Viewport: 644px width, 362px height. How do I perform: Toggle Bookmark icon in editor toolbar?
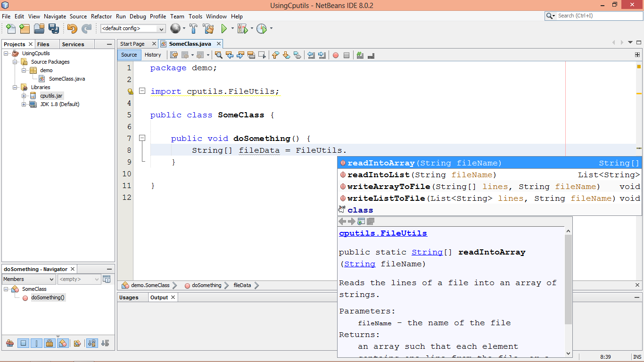297,55
